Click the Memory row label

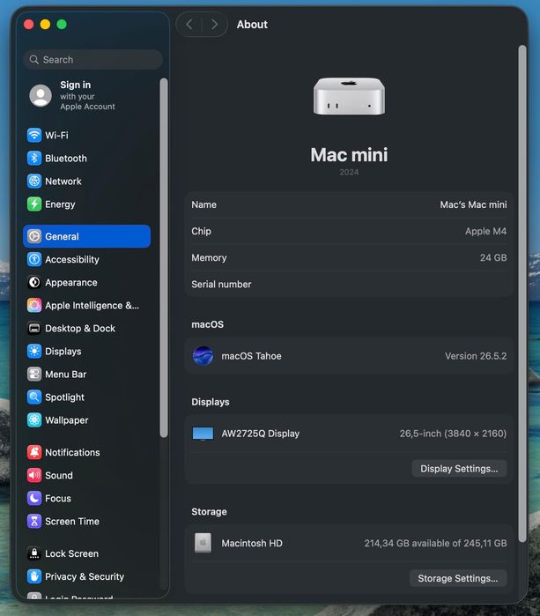(209, 257)
